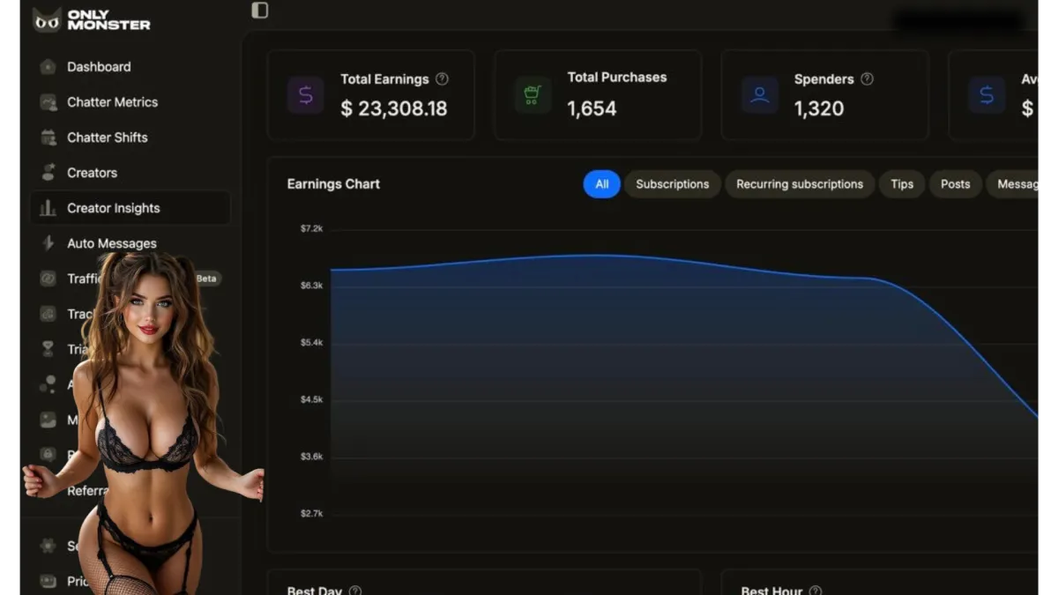The width and height of the screenshot is (1058, 595).
Task: Select Creator Insights in sidebar
Action: (130, 208)
